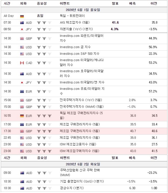This screenshot has height=193, width=168.
Task: Open the 자본지출 (YoY) (1분기) event
Action: click(76, 29)
